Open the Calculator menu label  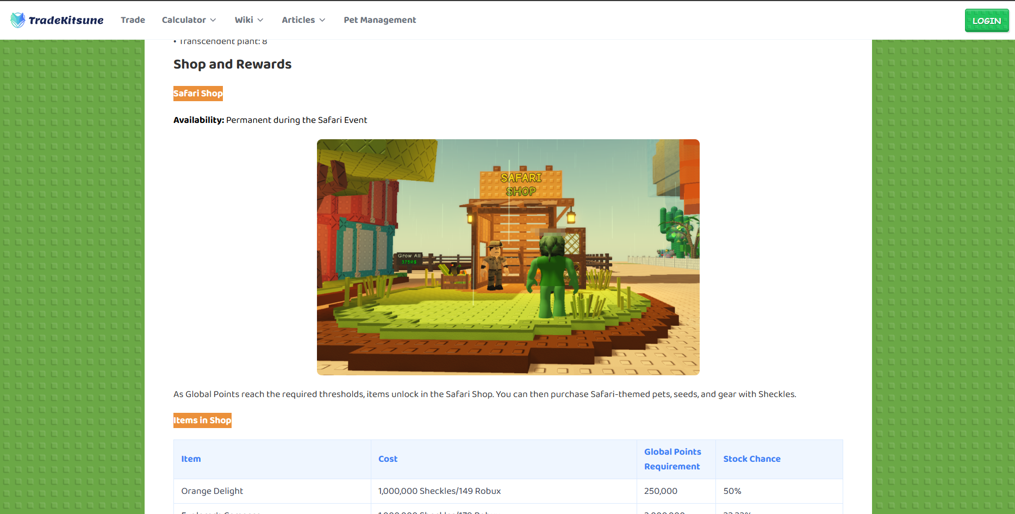point(184,20)
